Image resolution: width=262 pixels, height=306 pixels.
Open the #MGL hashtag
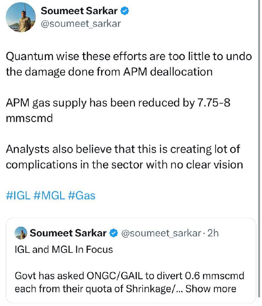(49, 195)
